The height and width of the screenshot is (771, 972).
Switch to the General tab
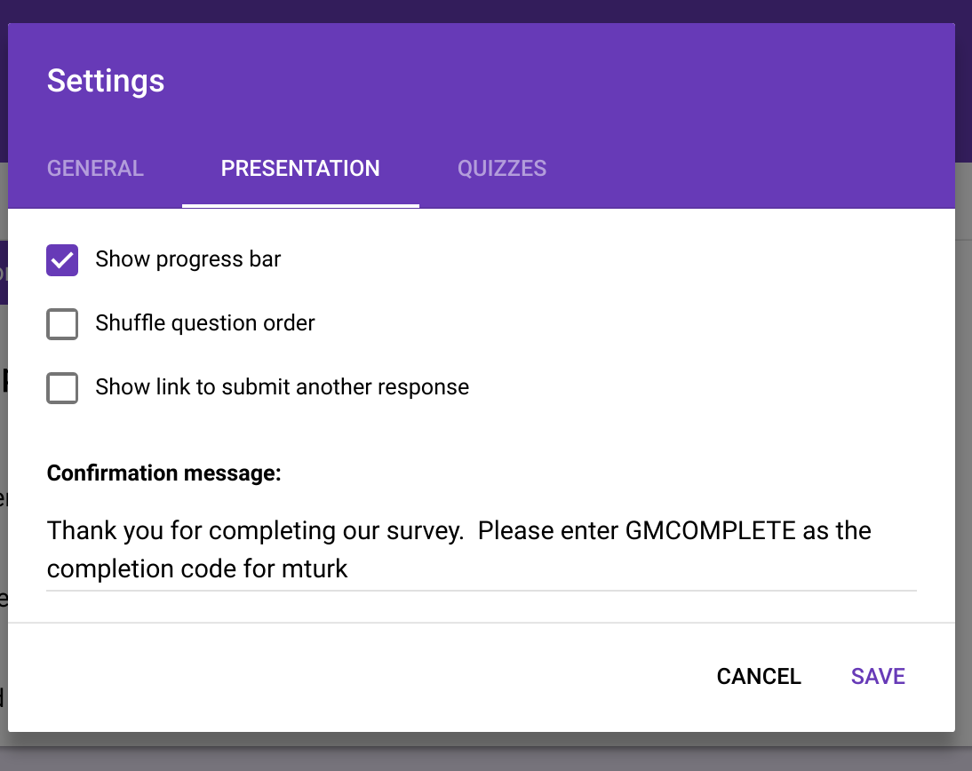pos(95,169)
